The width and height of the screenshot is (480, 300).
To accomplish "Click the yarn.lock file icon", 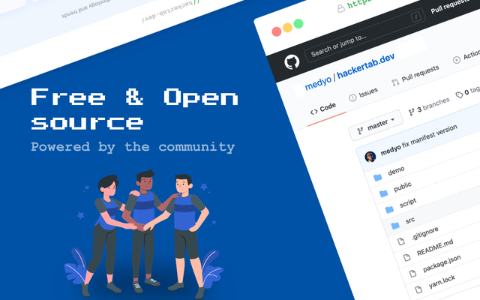I will pyautogui.click(x=418, y=289).
